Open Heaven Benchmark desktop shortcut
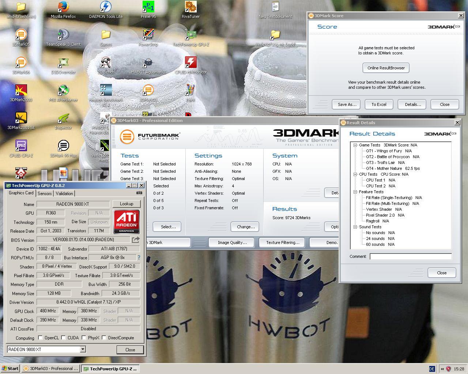The height and width of the screenshot is (374, 468). pyautogui.click(x=106, y=95)
